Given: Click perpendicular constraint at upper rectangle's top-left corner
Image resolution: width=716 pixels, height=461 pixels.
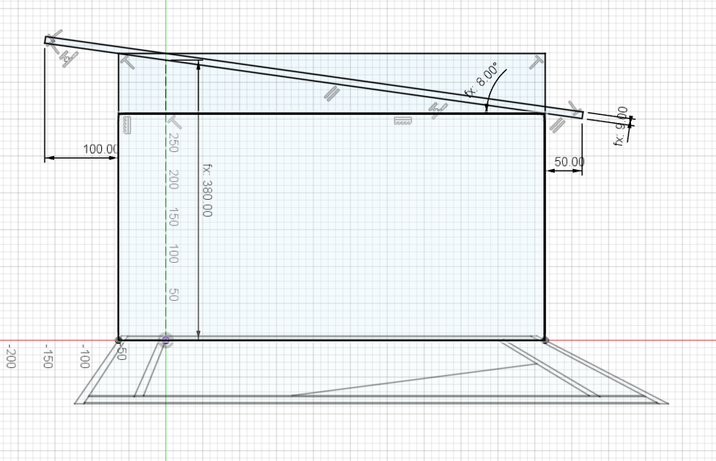Looking at the screenshot, I should [x=127, y=61].
